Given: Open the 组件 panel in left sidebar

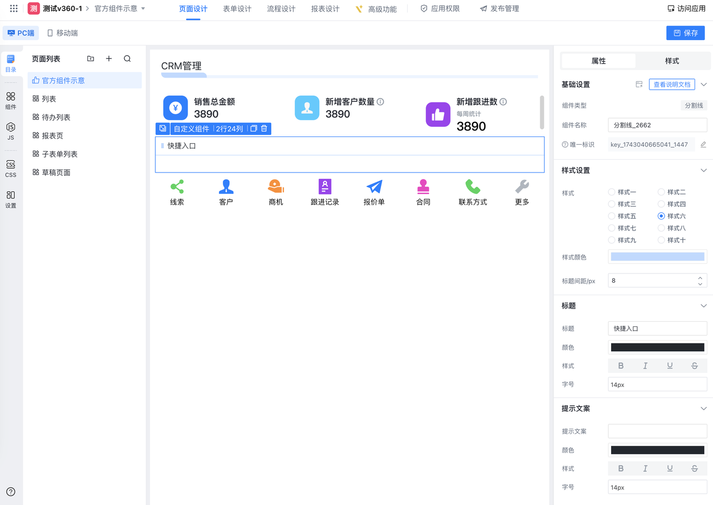Looking at the screenshot, I should point(11,100).
